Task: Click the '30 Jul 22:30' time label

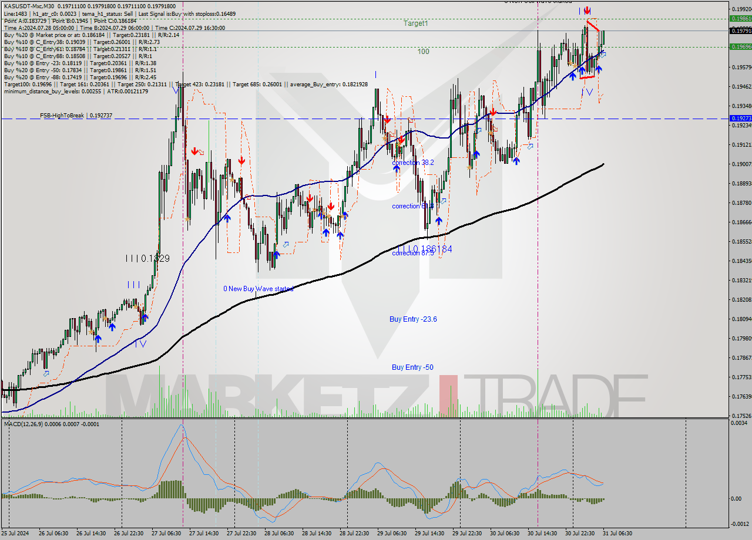Action: pyautogui.click(x=580, y=534)
